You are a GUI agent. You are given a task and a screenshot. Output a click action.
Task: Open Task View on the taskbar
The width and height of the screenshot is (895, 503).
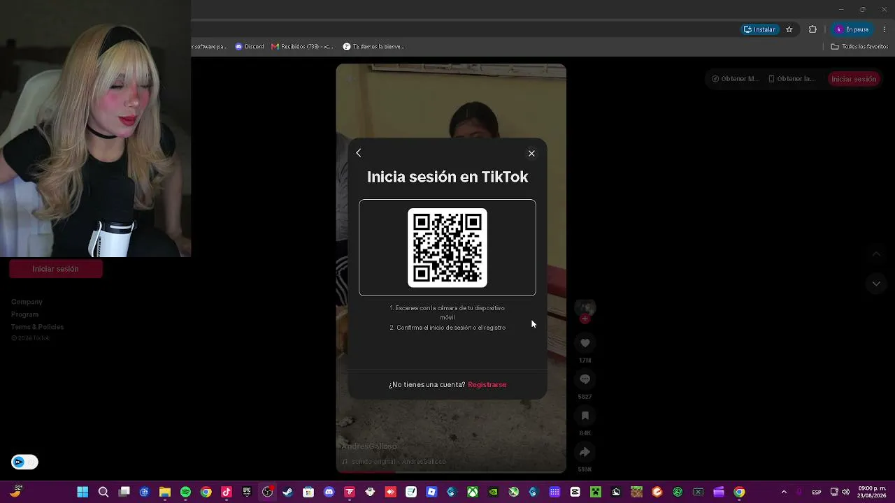(x=124, y=493)
